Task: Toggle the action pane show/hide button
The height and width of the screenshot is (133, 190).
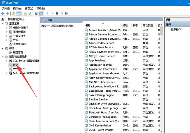Action: tap(41, 13)
